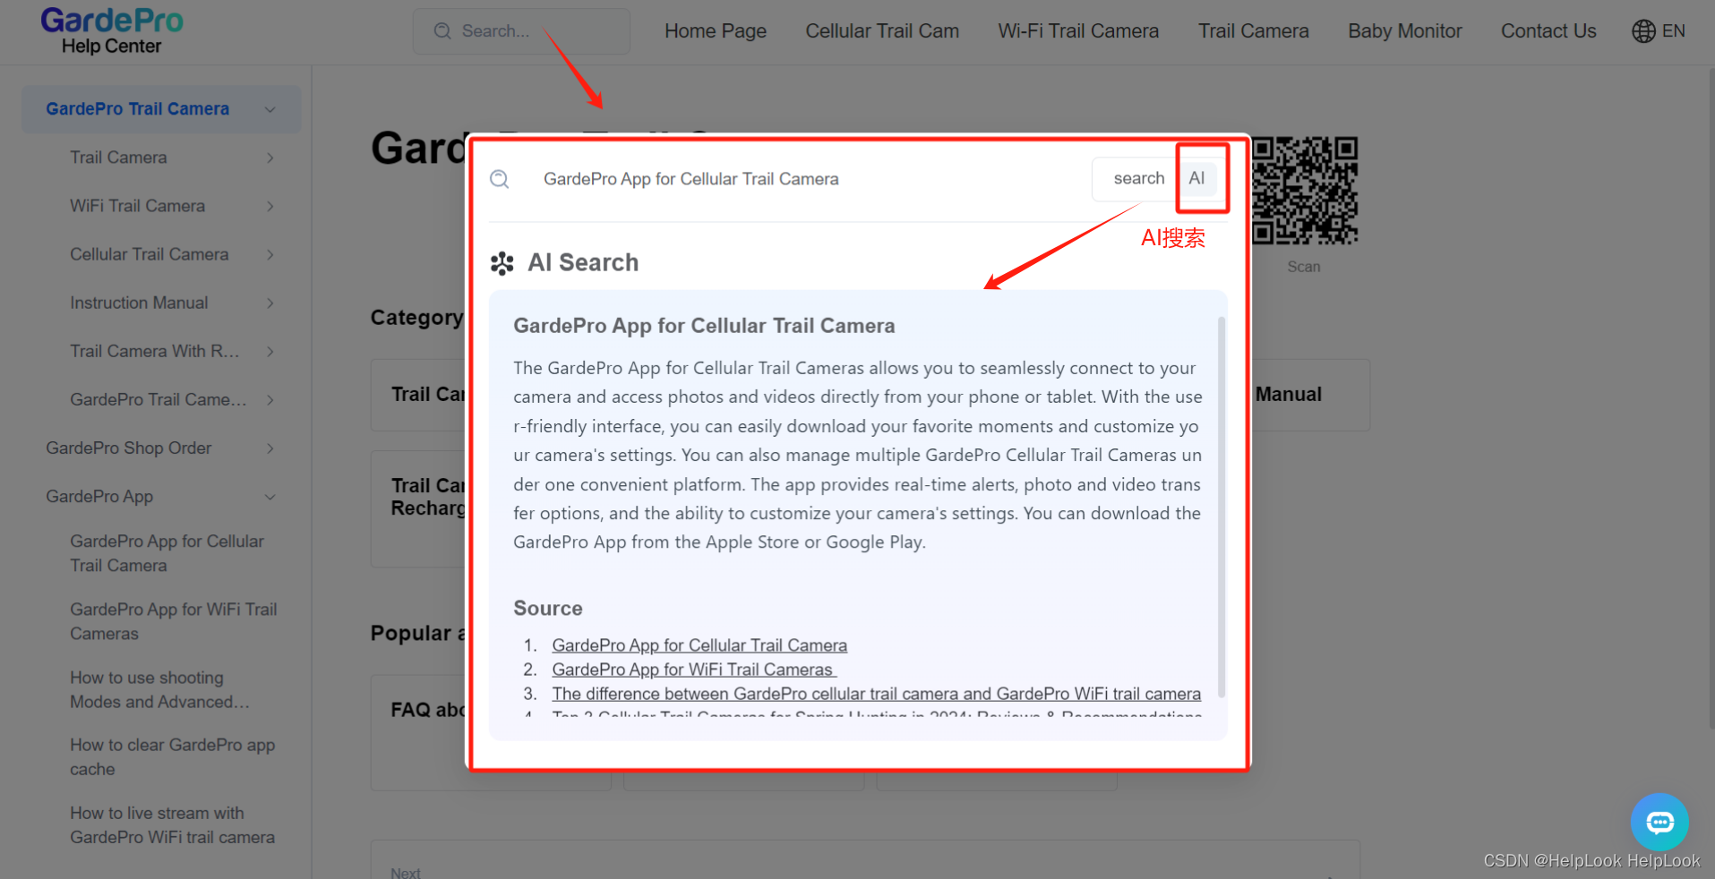This screenshot has height=879, width=1715.
Task: Open GardePro App sidebar item
Action: pos(99,497)
